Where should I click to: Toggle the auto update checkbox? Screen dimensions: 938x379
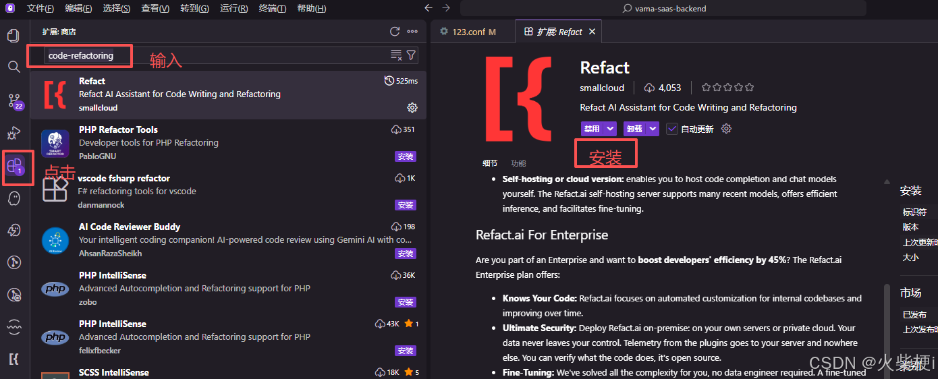click(x=671, y=128)
